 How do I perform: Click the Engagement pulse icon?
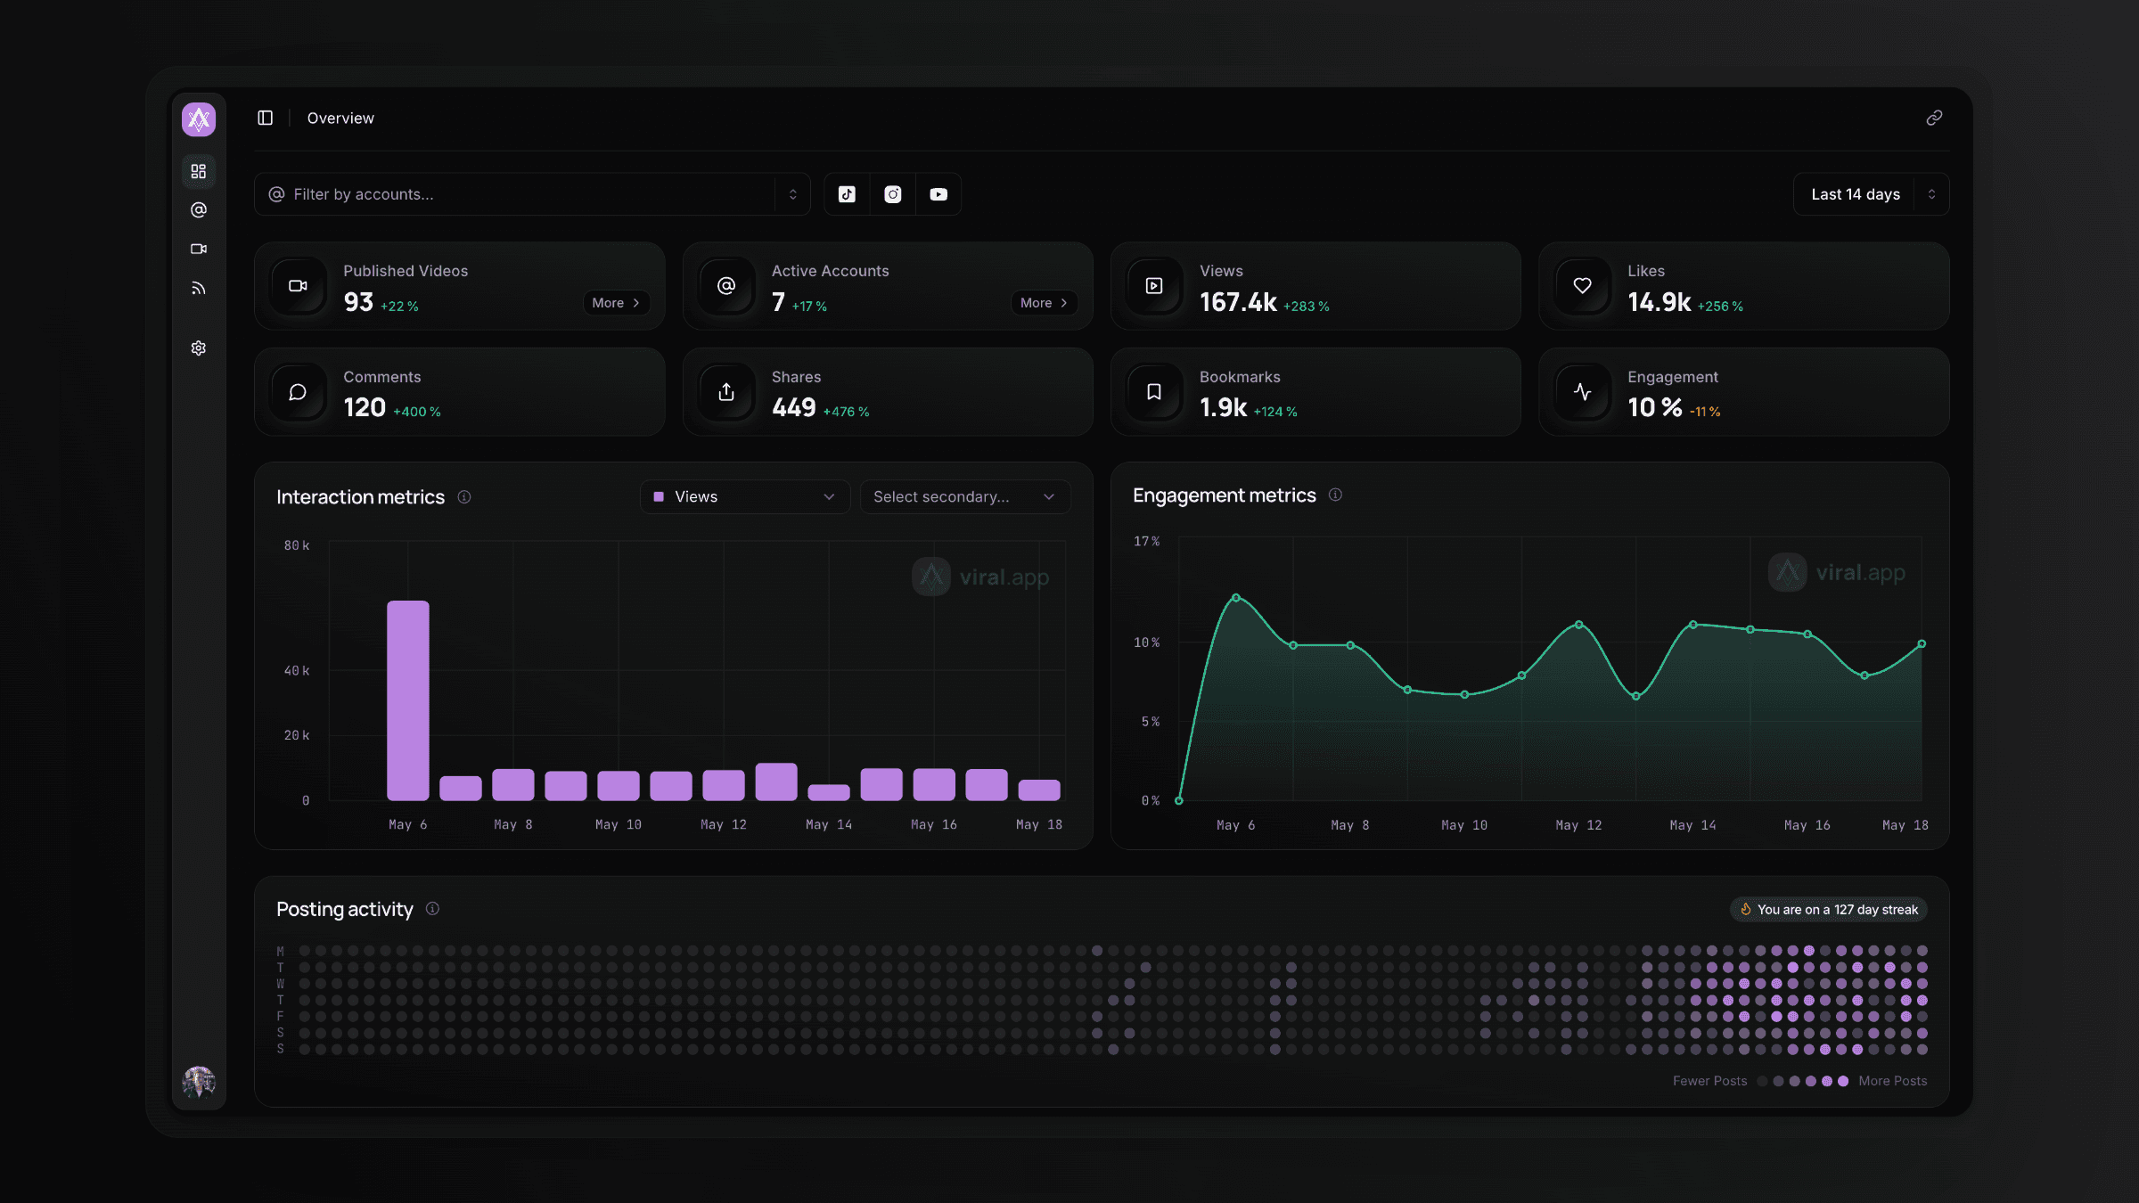coord(1582,392)
